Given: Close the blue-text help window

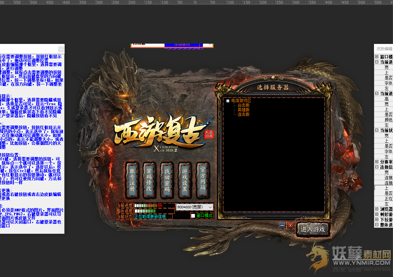Looking at the screenshot, I should tap(61, 49).
